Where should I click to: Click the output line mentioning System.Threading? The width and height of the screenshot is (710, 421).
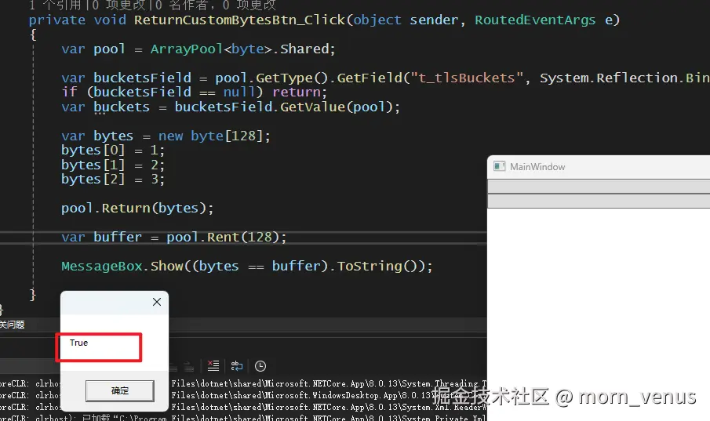(x=329, y=383)
